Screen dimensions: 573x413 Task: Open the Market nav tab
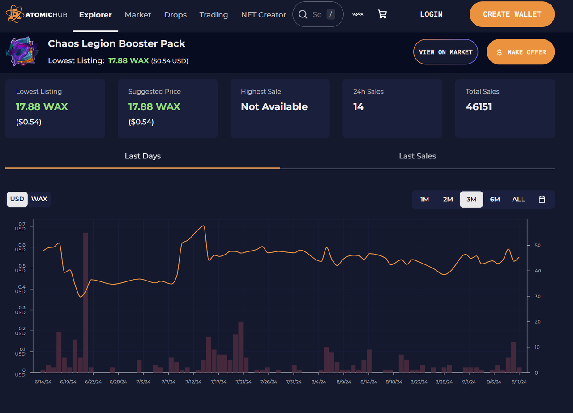click(138, 15)
